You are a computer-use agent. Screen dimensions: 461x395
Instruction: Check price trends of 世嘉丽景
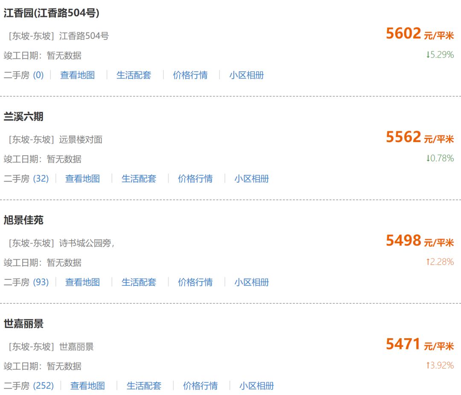click(x=199, y=385)
